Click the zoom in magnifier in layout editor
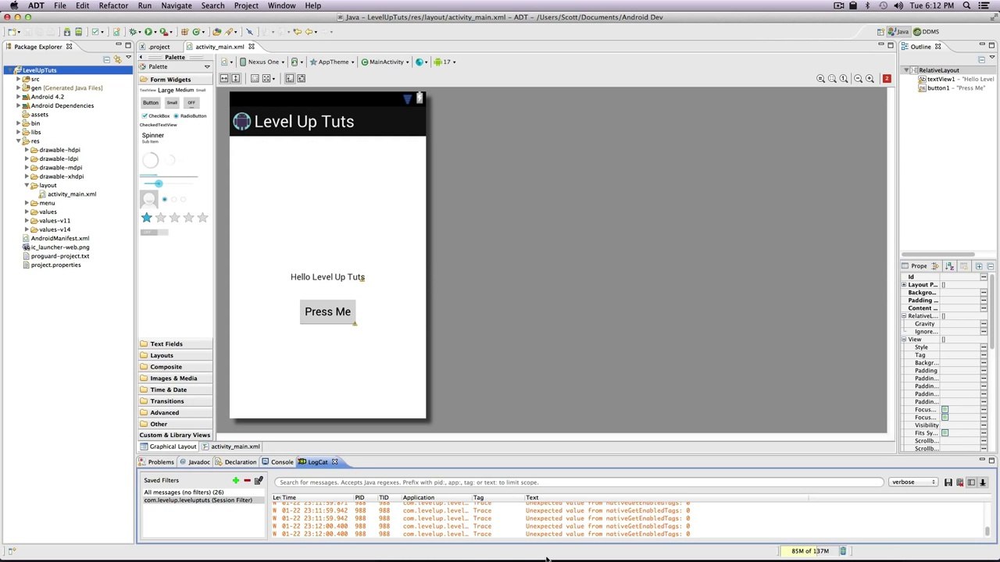 coord(870,79)
